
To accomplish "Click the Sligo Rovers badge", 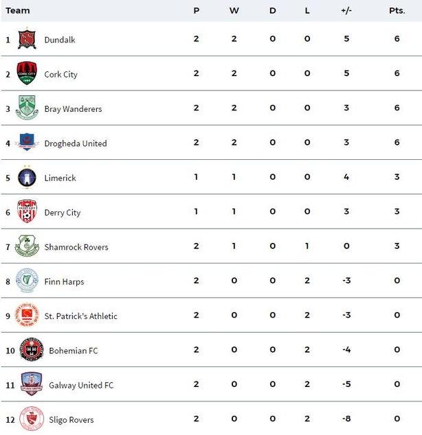I will (32, 419).
